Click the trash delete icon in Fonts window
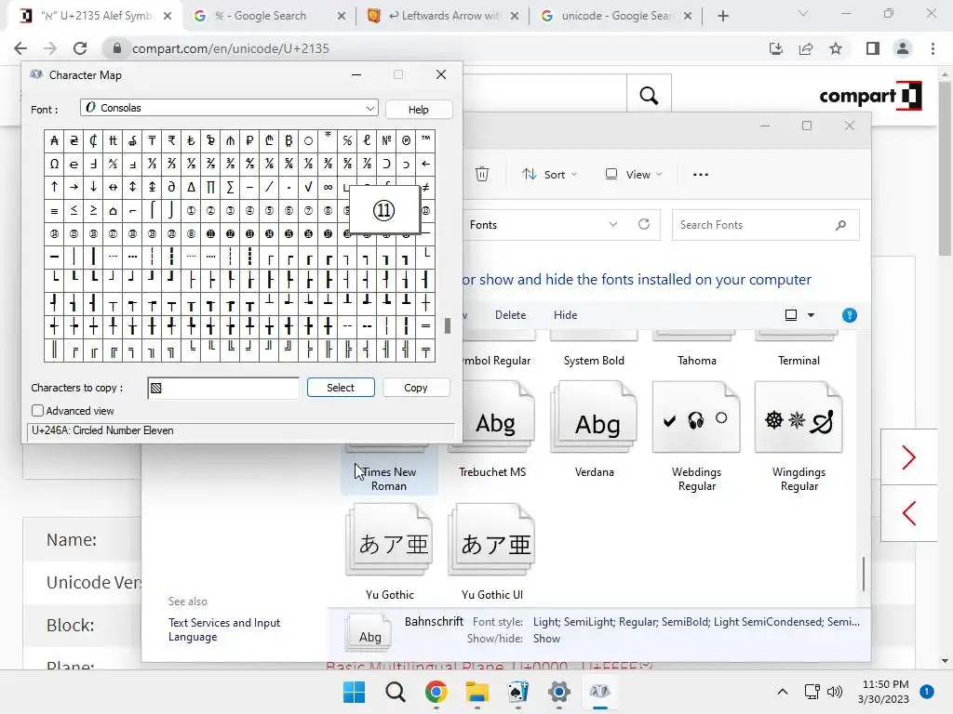The image size is (953, 714). (x=482, y=174)
